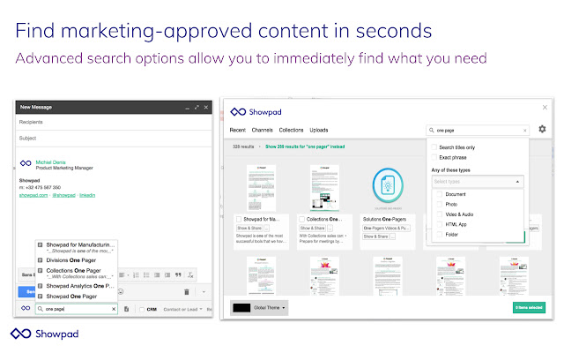564x353 pixels.
Task: Click the magnifier icon in the dialog search
Action: click(x=432, y=131)
